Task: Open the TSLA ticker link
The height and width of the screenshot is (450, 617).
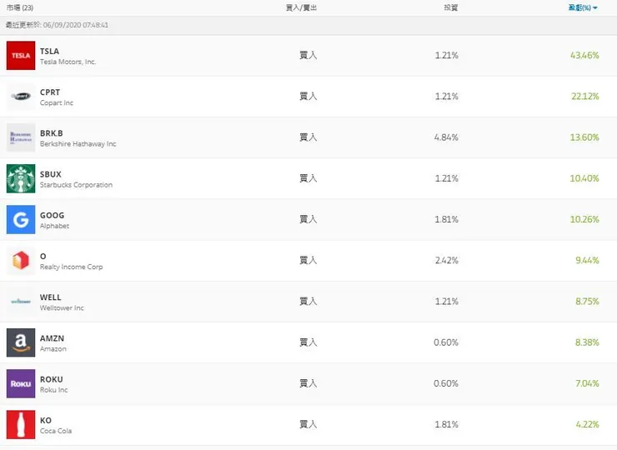Action: 50,51
